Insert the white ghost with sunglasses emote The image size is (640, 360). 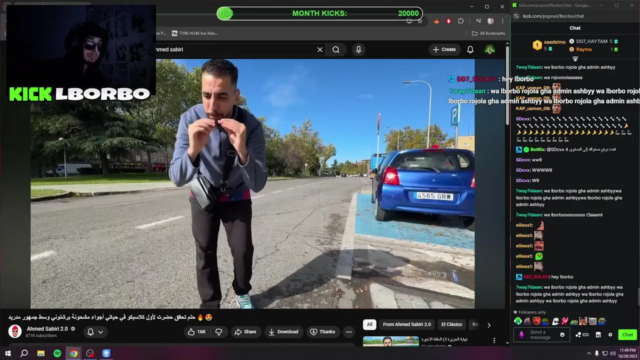click(555, 321)
